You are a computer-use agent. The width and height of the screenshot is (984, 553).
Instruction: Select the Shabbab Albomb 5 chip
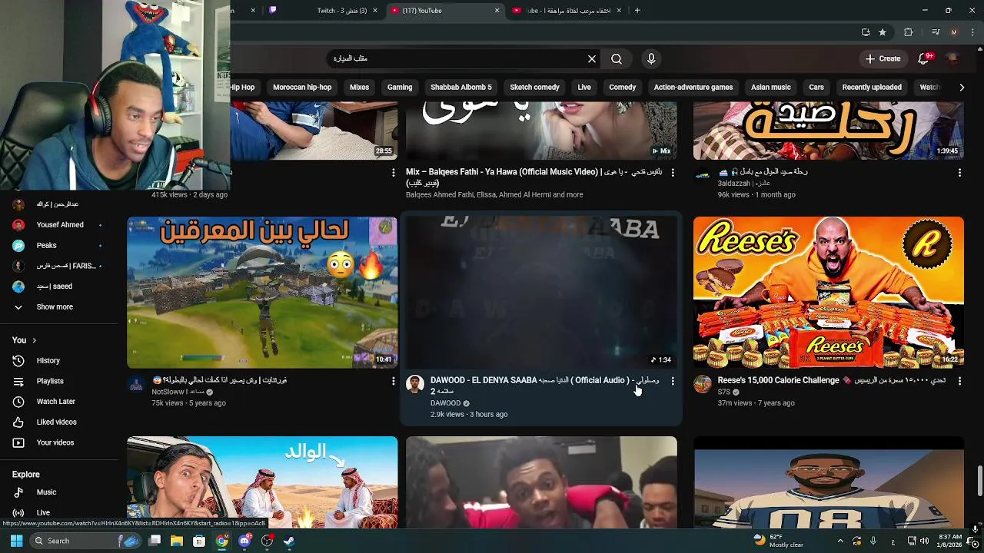tap(461, 88)
